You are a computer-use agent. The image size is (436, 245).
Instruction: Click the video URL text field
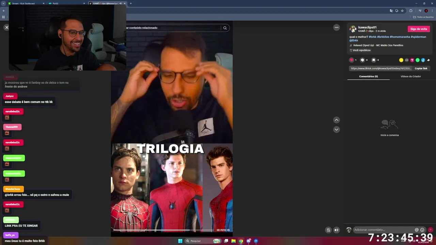(x=381, y=68)
